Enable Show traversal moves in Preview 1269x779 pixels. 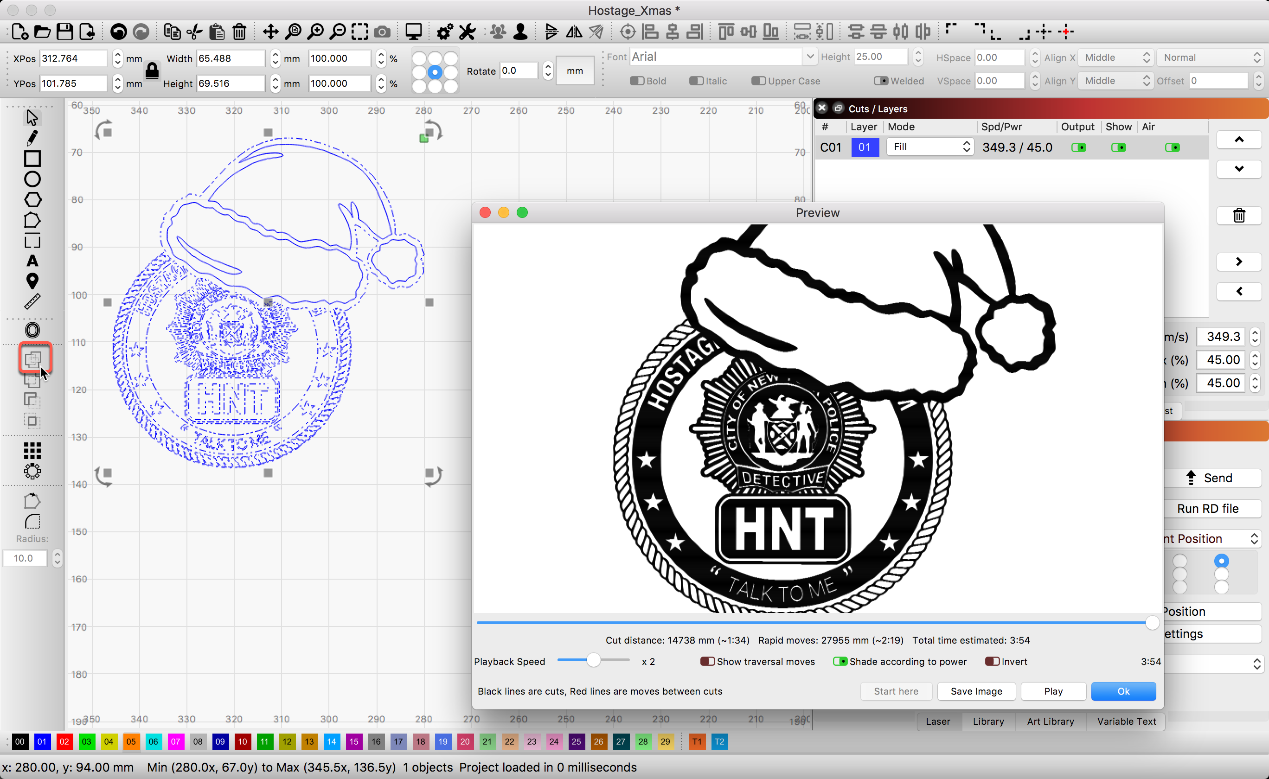click(707, 661)
